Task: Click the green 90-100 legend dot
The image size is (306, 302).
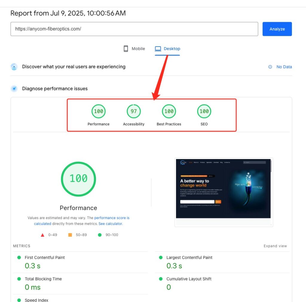Action: click(100, 235)
